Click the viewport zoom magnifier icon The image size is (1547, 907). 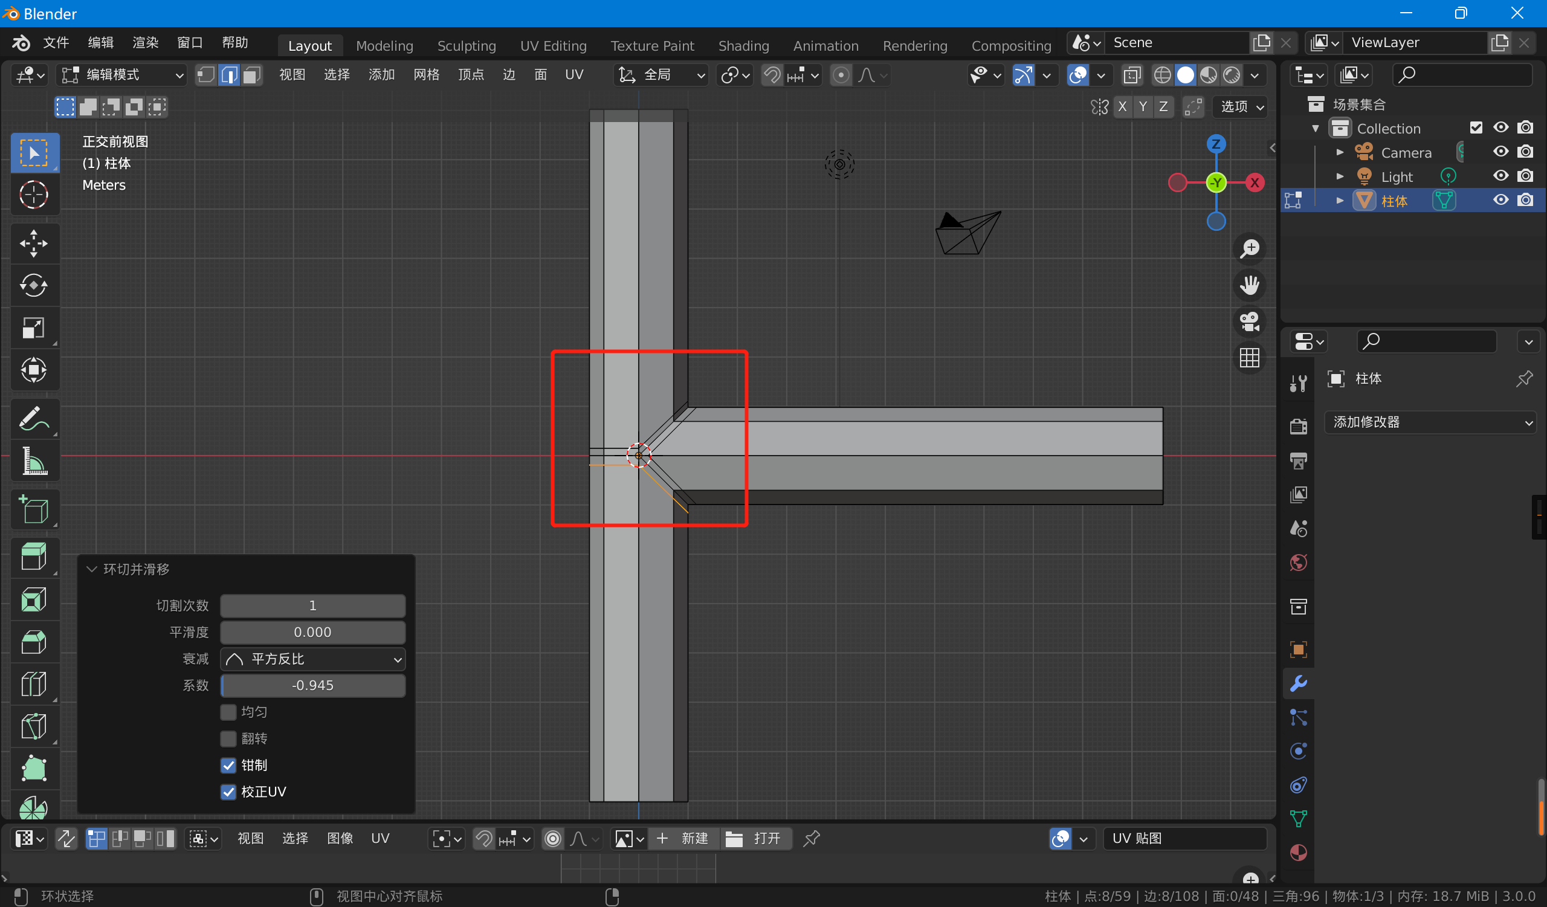1249,248
